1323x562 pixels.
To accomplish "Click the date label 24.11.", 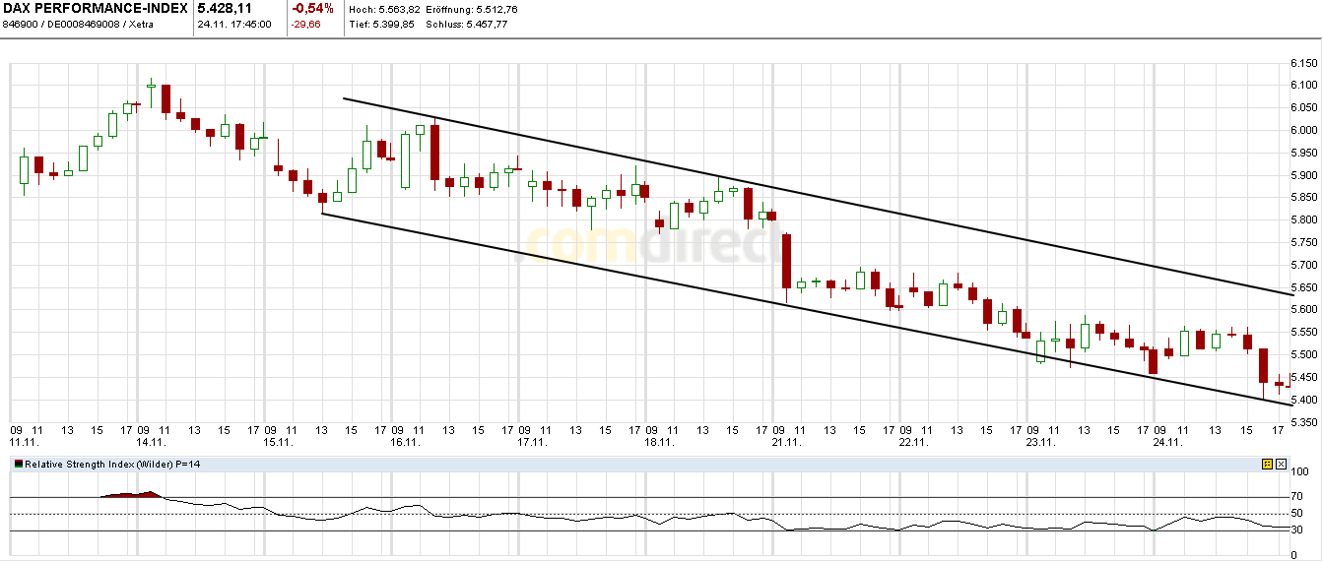I will [1166, 442].
